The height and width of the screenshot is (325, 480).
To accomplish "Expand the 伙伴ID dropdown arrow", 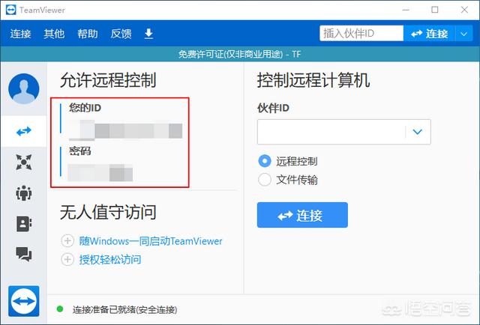I will point(418,132).
